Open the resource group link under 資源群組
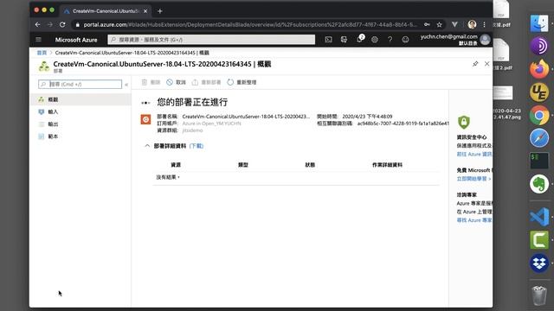This screenshot has height=311, width=554. pyautogui.click(x=192, y=130)
